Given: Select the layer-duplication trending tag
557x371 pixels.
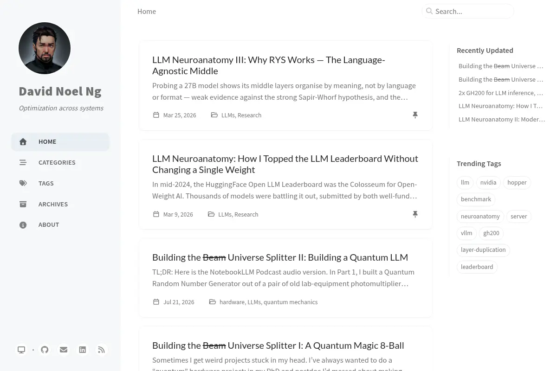Looking at the screenshot, I should 483,250.
